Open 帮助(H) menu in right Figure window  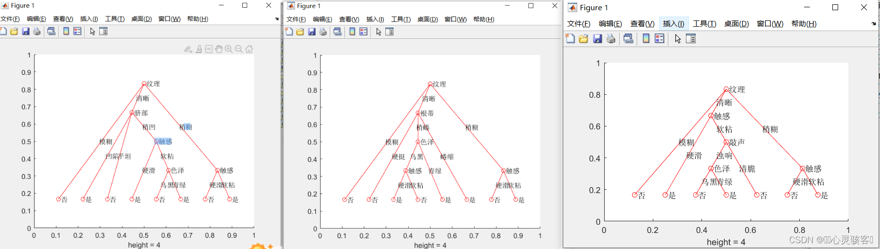804,23
